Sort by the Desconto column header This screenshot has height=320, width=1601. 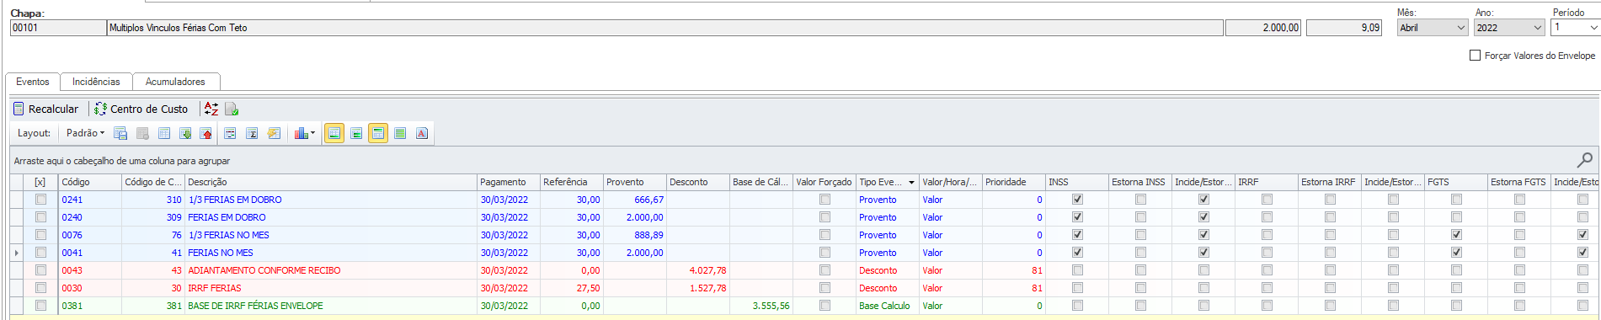tap(698, 182)
